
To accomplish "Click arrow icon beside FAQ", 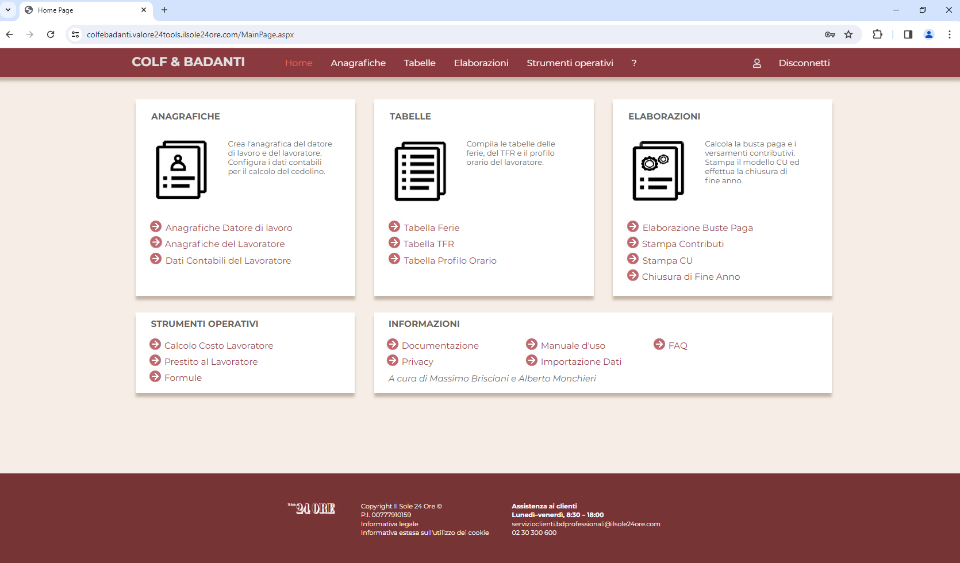I will coord(659,344).
